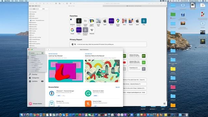Go back in the App Store window
The width and height of the screenshot is (208, 117).
[48, 50]
